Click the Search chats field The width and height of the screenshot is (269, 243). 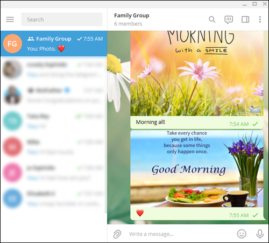pos(62,19)
